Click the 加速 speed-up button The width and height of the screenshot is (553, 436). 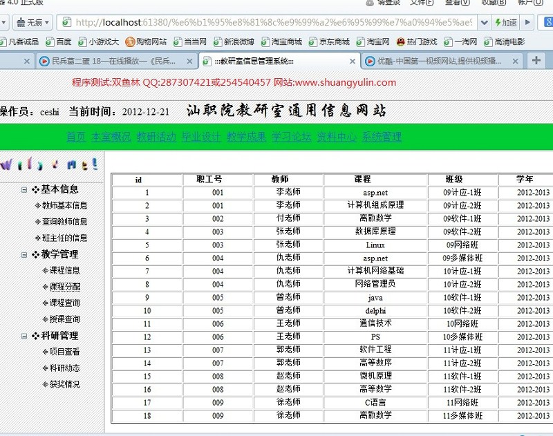tap(506, 23)
